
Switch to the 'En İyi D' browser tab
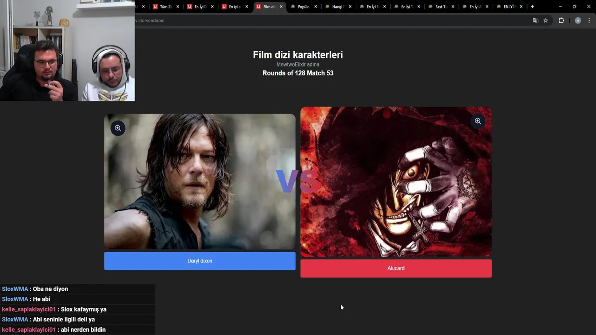point(200,7)
